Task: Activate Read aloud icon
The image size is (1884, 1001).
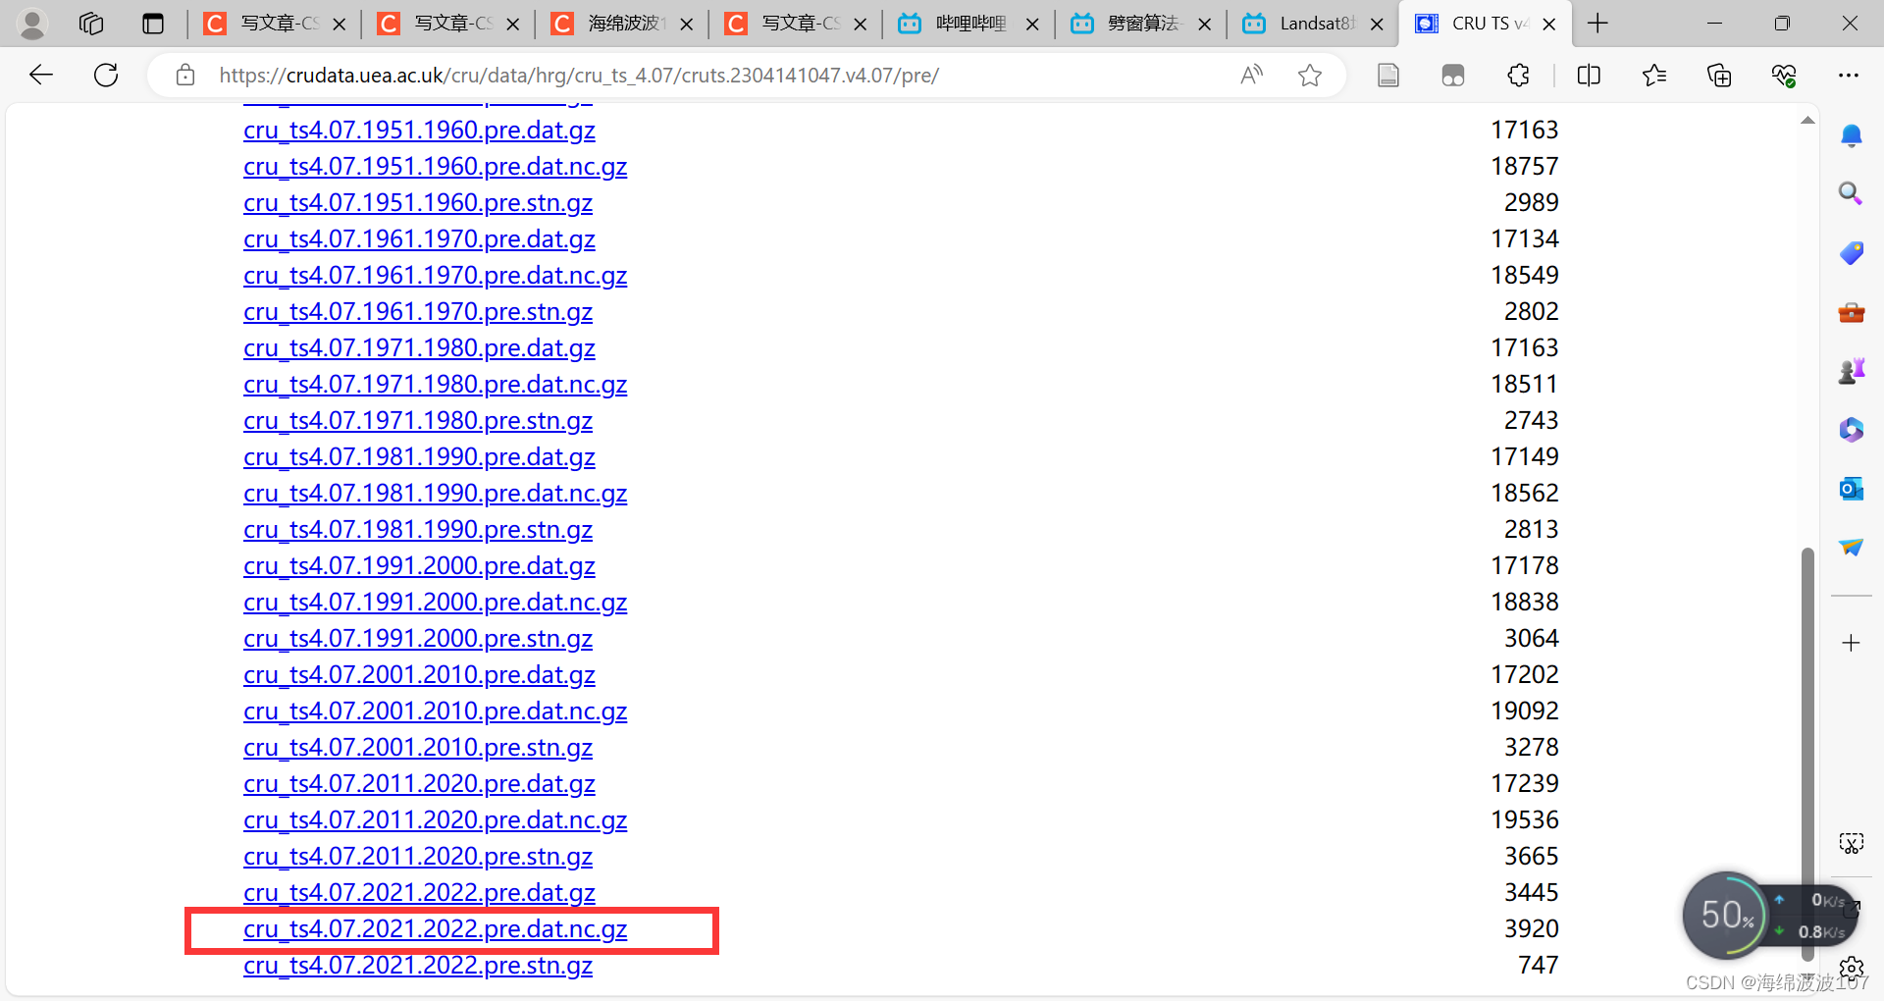Action: tap(1251, 75)
